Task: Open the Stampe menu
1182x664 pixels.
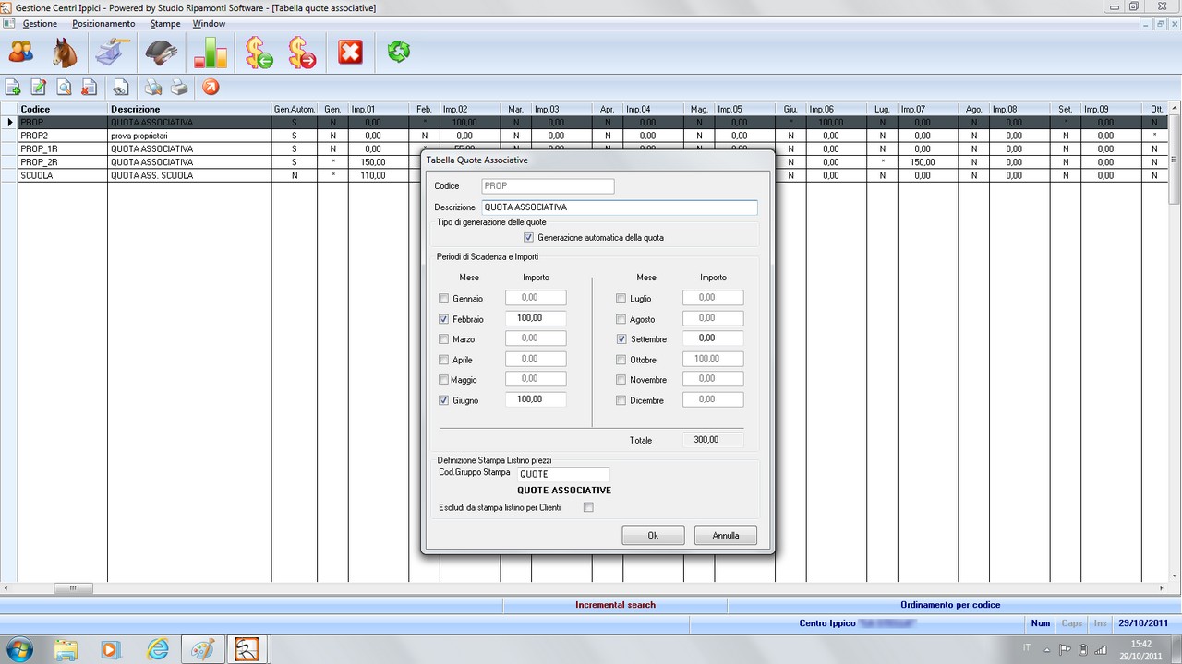Action: pos(165,24)
